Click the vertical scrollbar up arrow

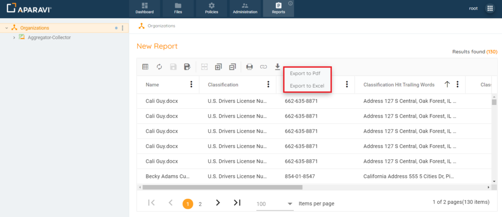[494, 96]
